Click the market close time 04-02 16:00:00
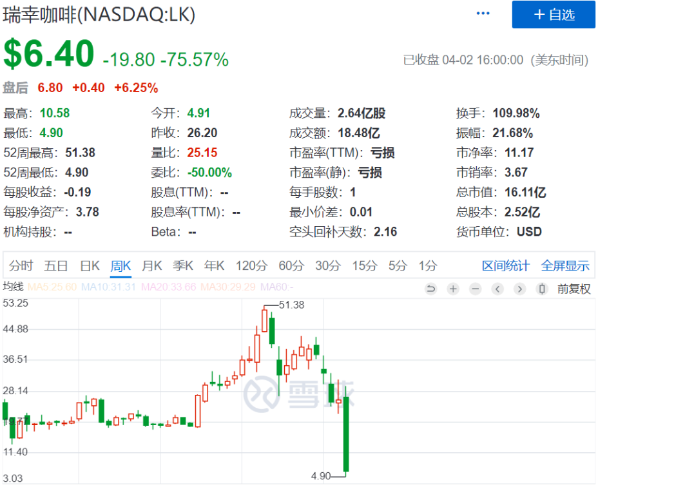 click(483, 60)
